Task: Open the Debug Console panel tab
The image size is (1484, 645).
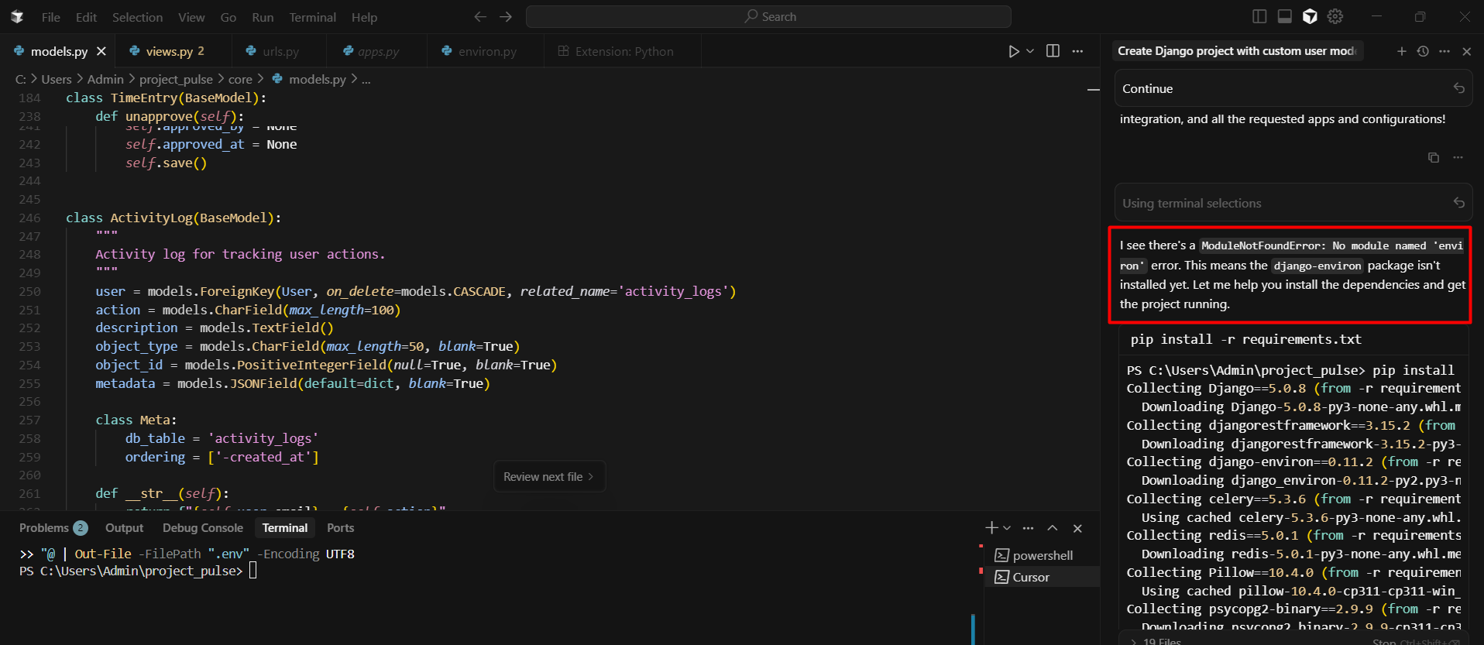Action: pos(203,528)
